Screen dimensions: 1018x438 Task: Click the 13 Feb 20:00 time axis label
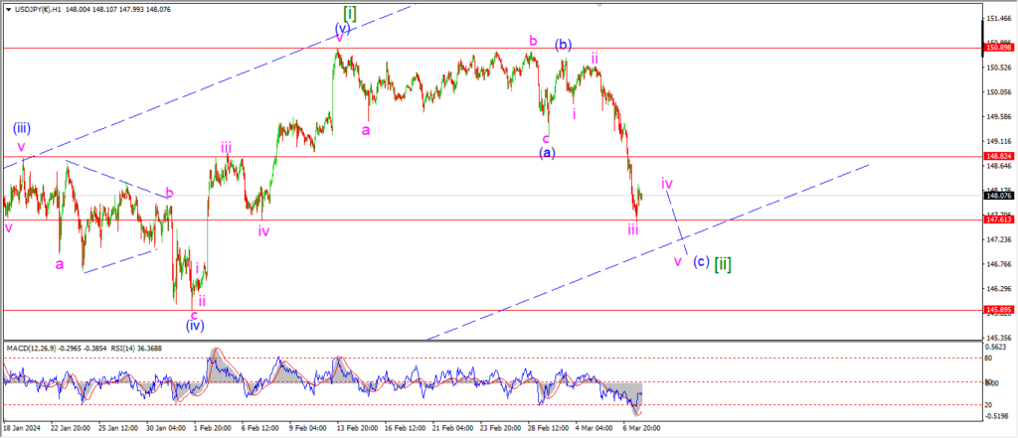tap(356, 428)
